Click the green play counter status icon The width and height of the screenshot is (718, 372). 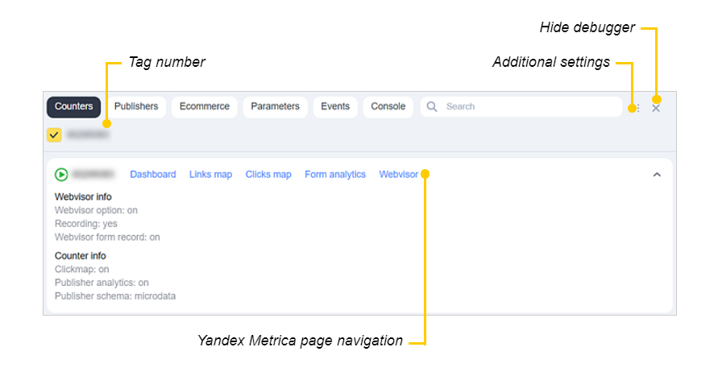coord(61,174)
